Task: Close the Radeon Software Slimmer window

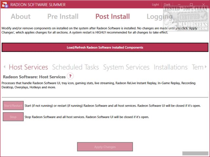Action: (203, 5)
